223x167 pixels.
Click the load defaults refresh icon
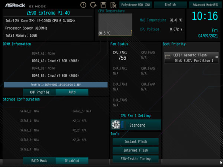[93, 5]
